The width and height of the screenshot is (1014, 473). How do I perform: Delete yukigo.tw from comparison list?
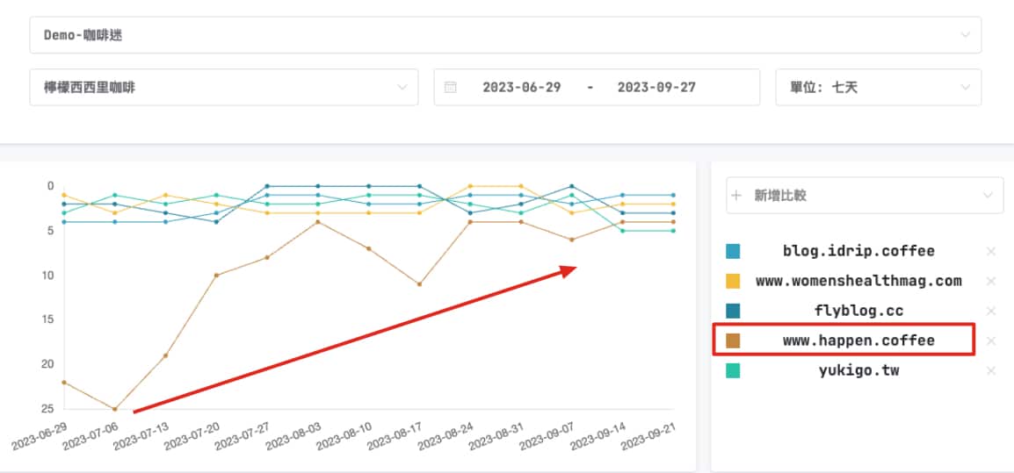tap(991, 371)
